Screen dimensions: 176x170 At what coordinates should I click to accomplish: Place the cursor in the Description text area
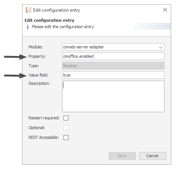point(113,96)
